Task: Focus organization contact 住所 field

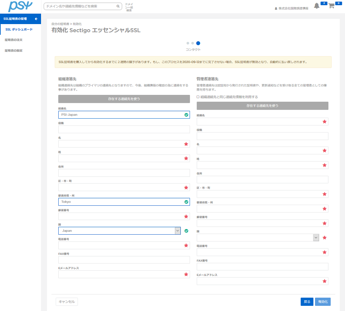Action: click(x=124, y=173)
